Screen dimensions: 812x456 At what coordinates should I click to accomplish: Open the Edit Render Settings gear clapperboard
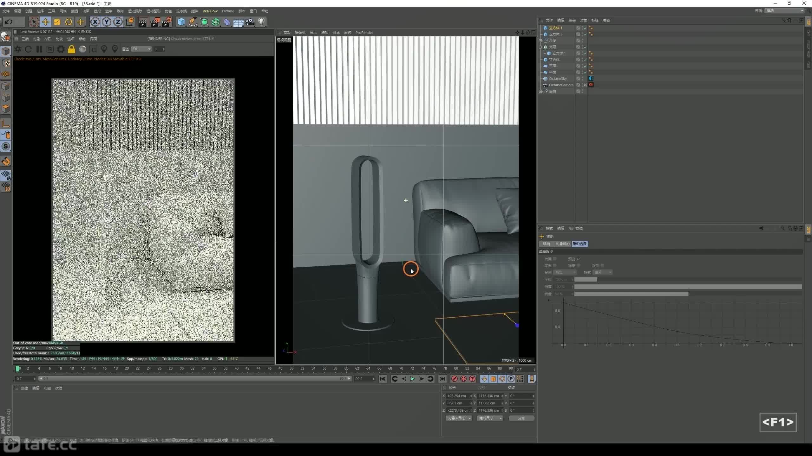(167, 22)
